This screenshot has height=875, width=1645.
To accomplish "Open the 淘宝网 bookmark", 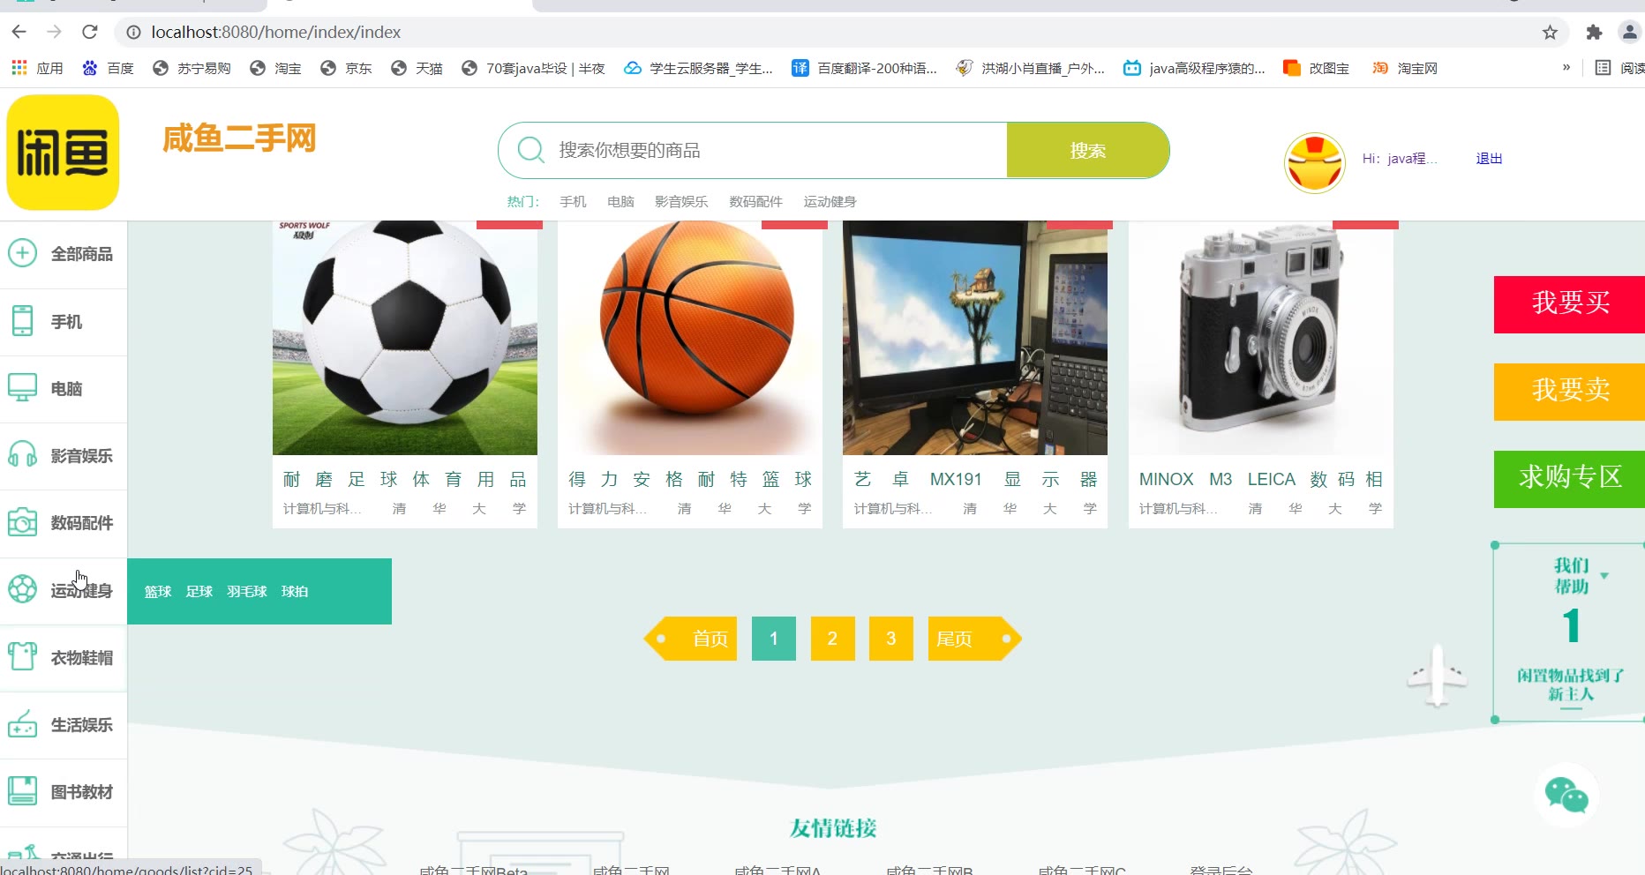I will point(1404,68).
